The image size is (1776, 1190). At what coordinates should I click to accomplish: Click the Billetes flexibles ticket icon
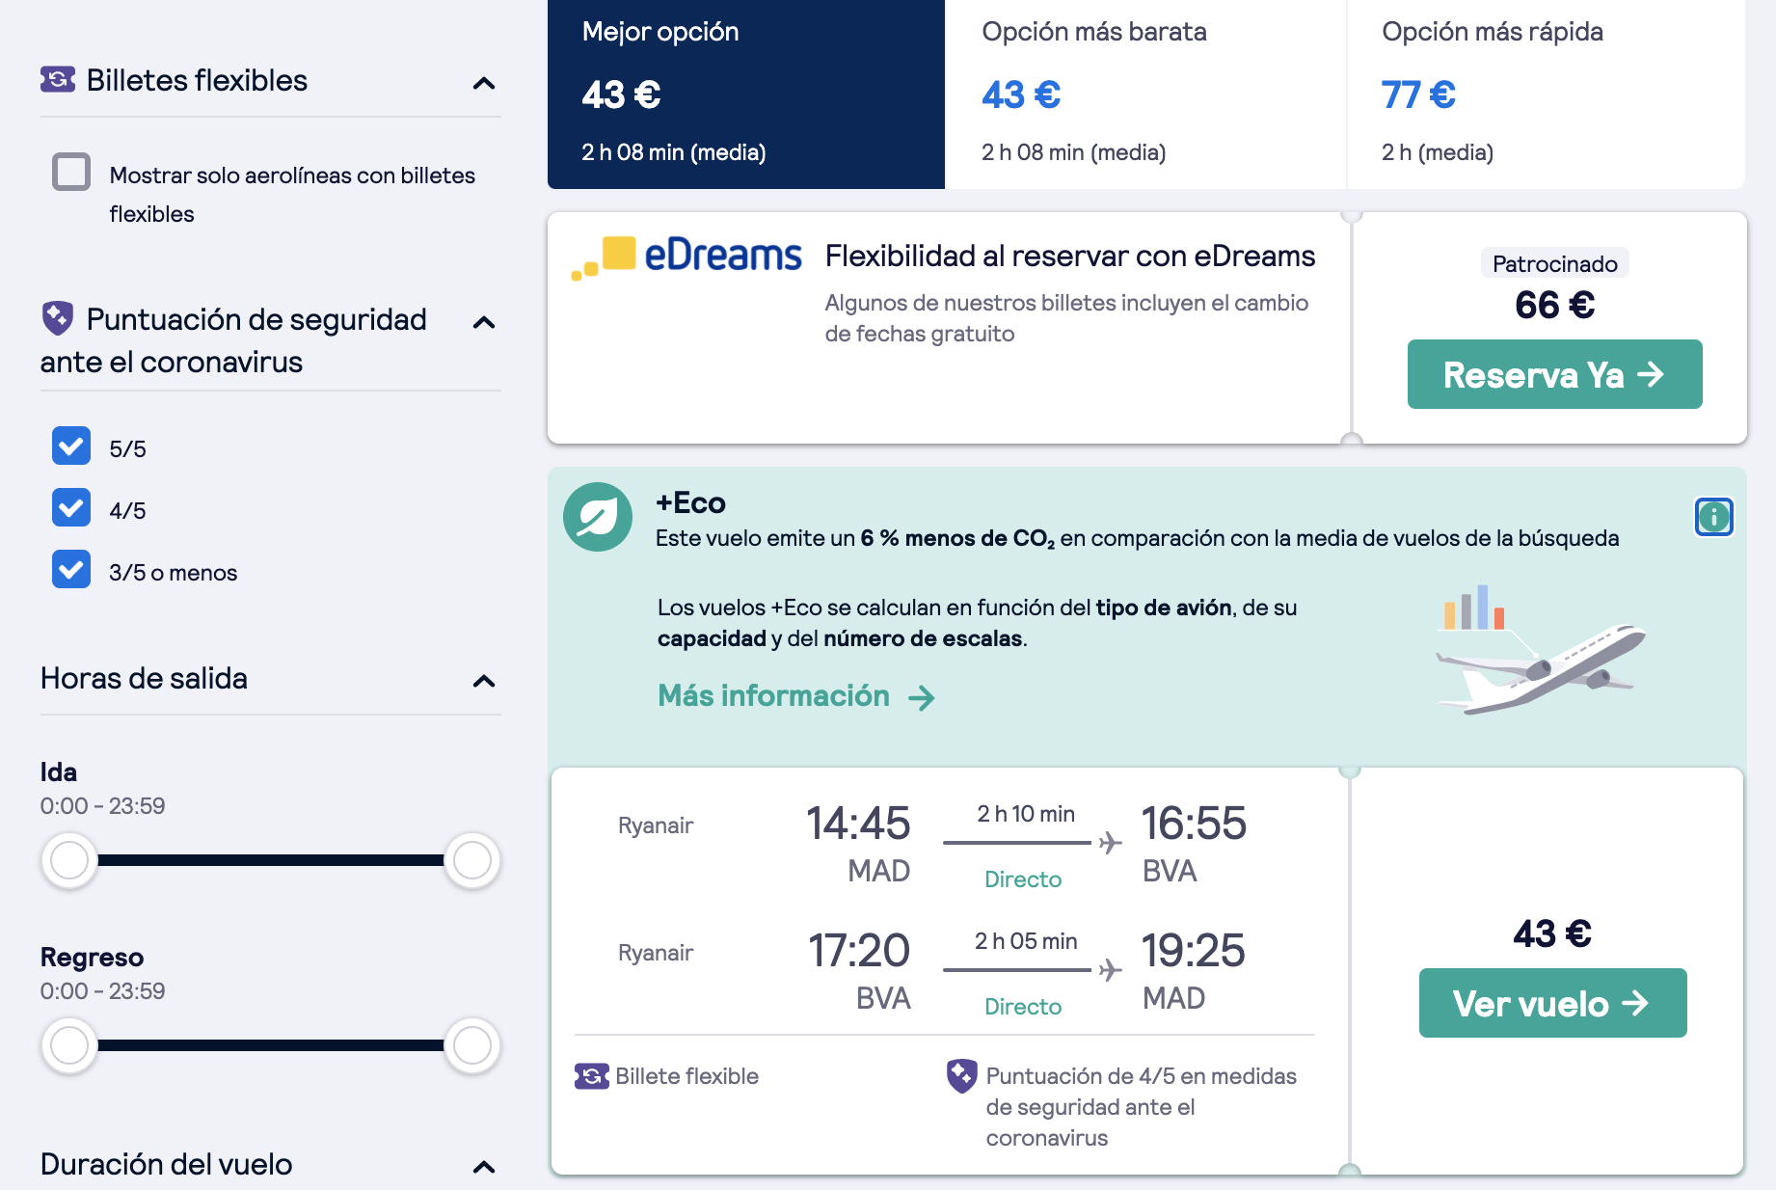58,79
